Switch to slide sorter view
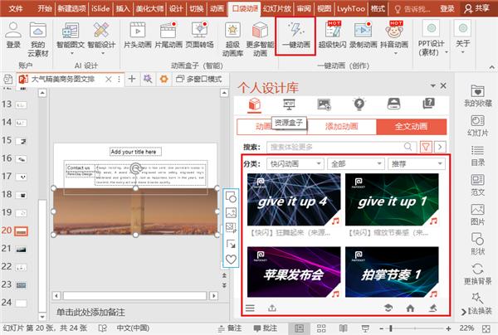Image resolution: width=498 pixels, height=335 pixels. pos(321,328)
